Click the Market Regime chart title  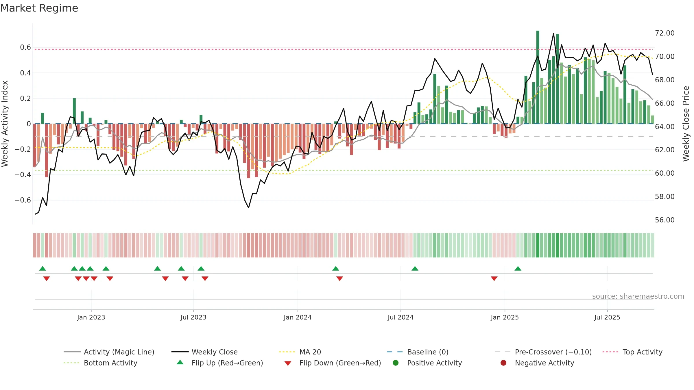[39, 8]
